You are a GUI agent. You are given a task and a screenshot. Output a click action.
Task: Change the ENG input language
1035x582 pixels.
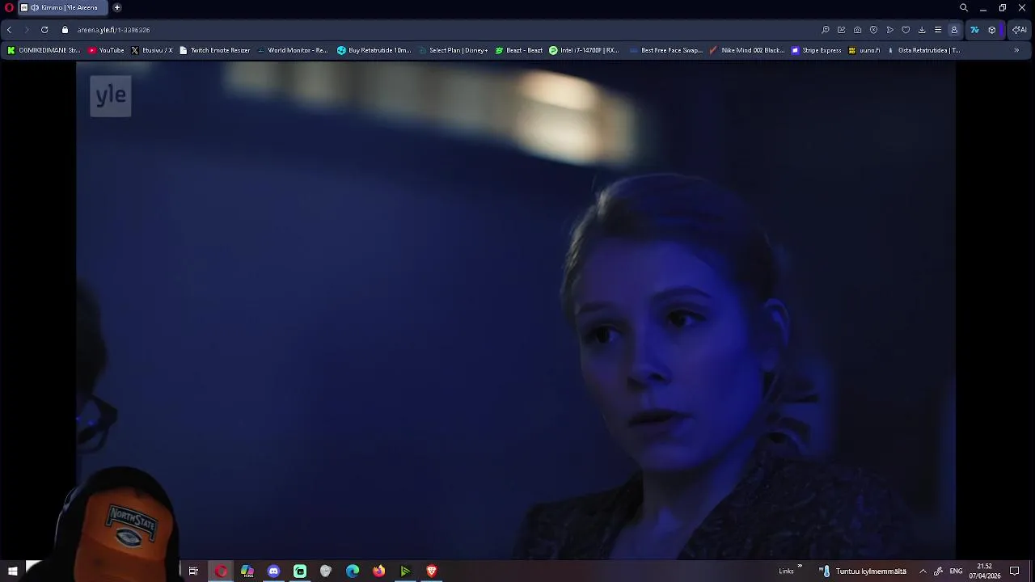click(956, 571)
